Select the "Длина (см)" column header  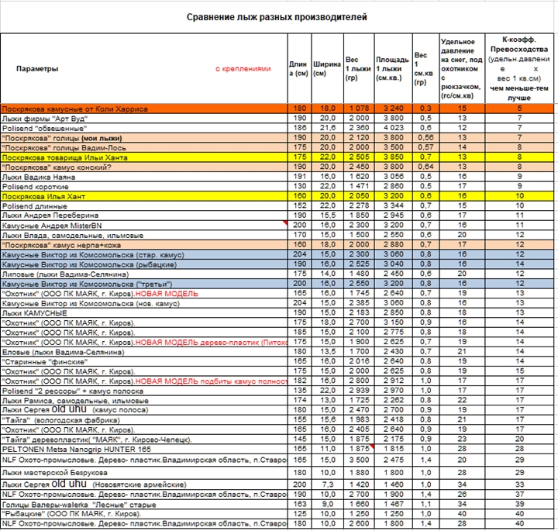coord(299,69)
